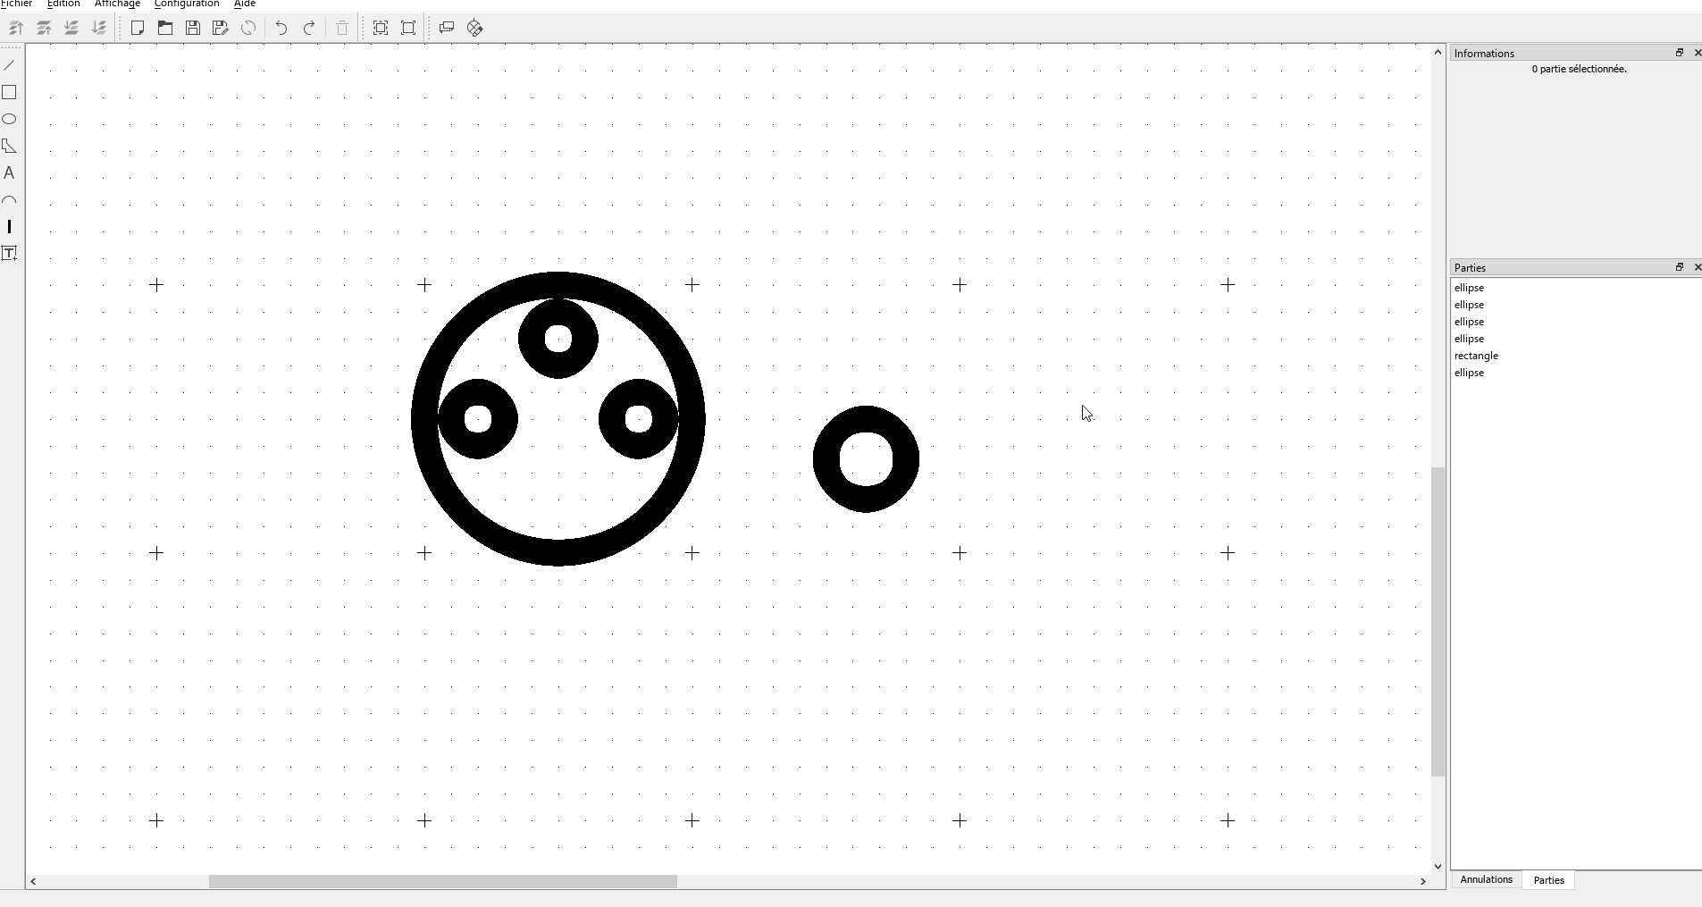Image resolution: width=1702 pixels, height=907 pixels.
Task: Open the Affichage menu
Action: click(117, 4)
